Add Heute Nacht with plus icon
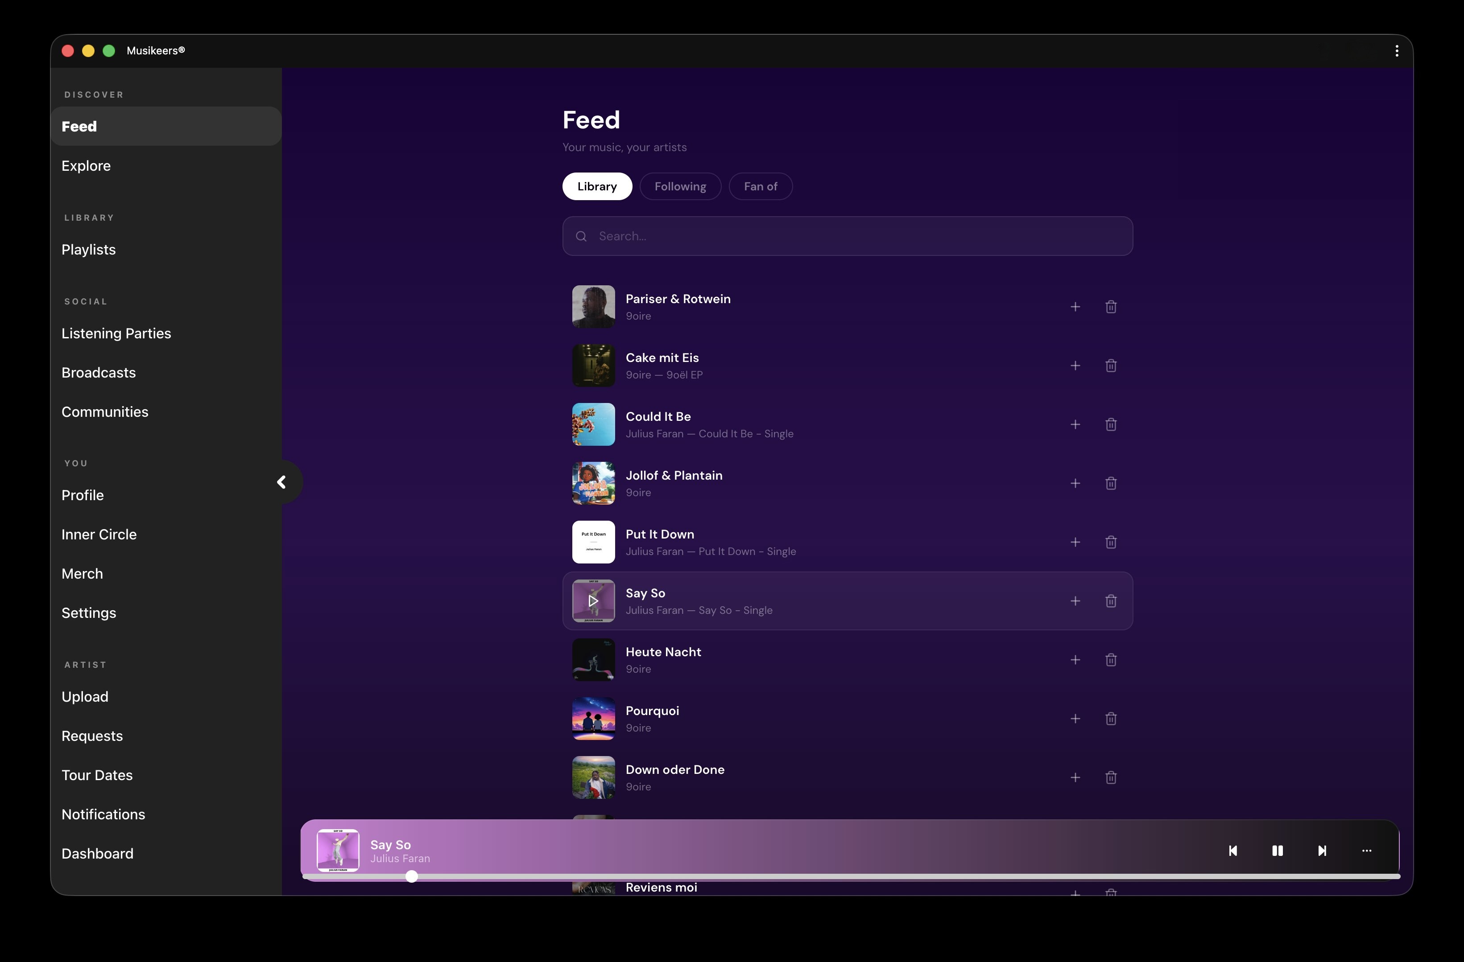Screen dimensions: 1464x962 pos(1075,660)
